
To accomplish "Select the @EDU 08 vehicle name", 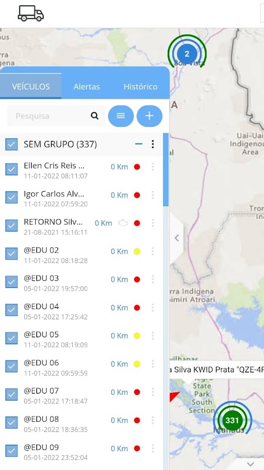I will pos(41,419).
